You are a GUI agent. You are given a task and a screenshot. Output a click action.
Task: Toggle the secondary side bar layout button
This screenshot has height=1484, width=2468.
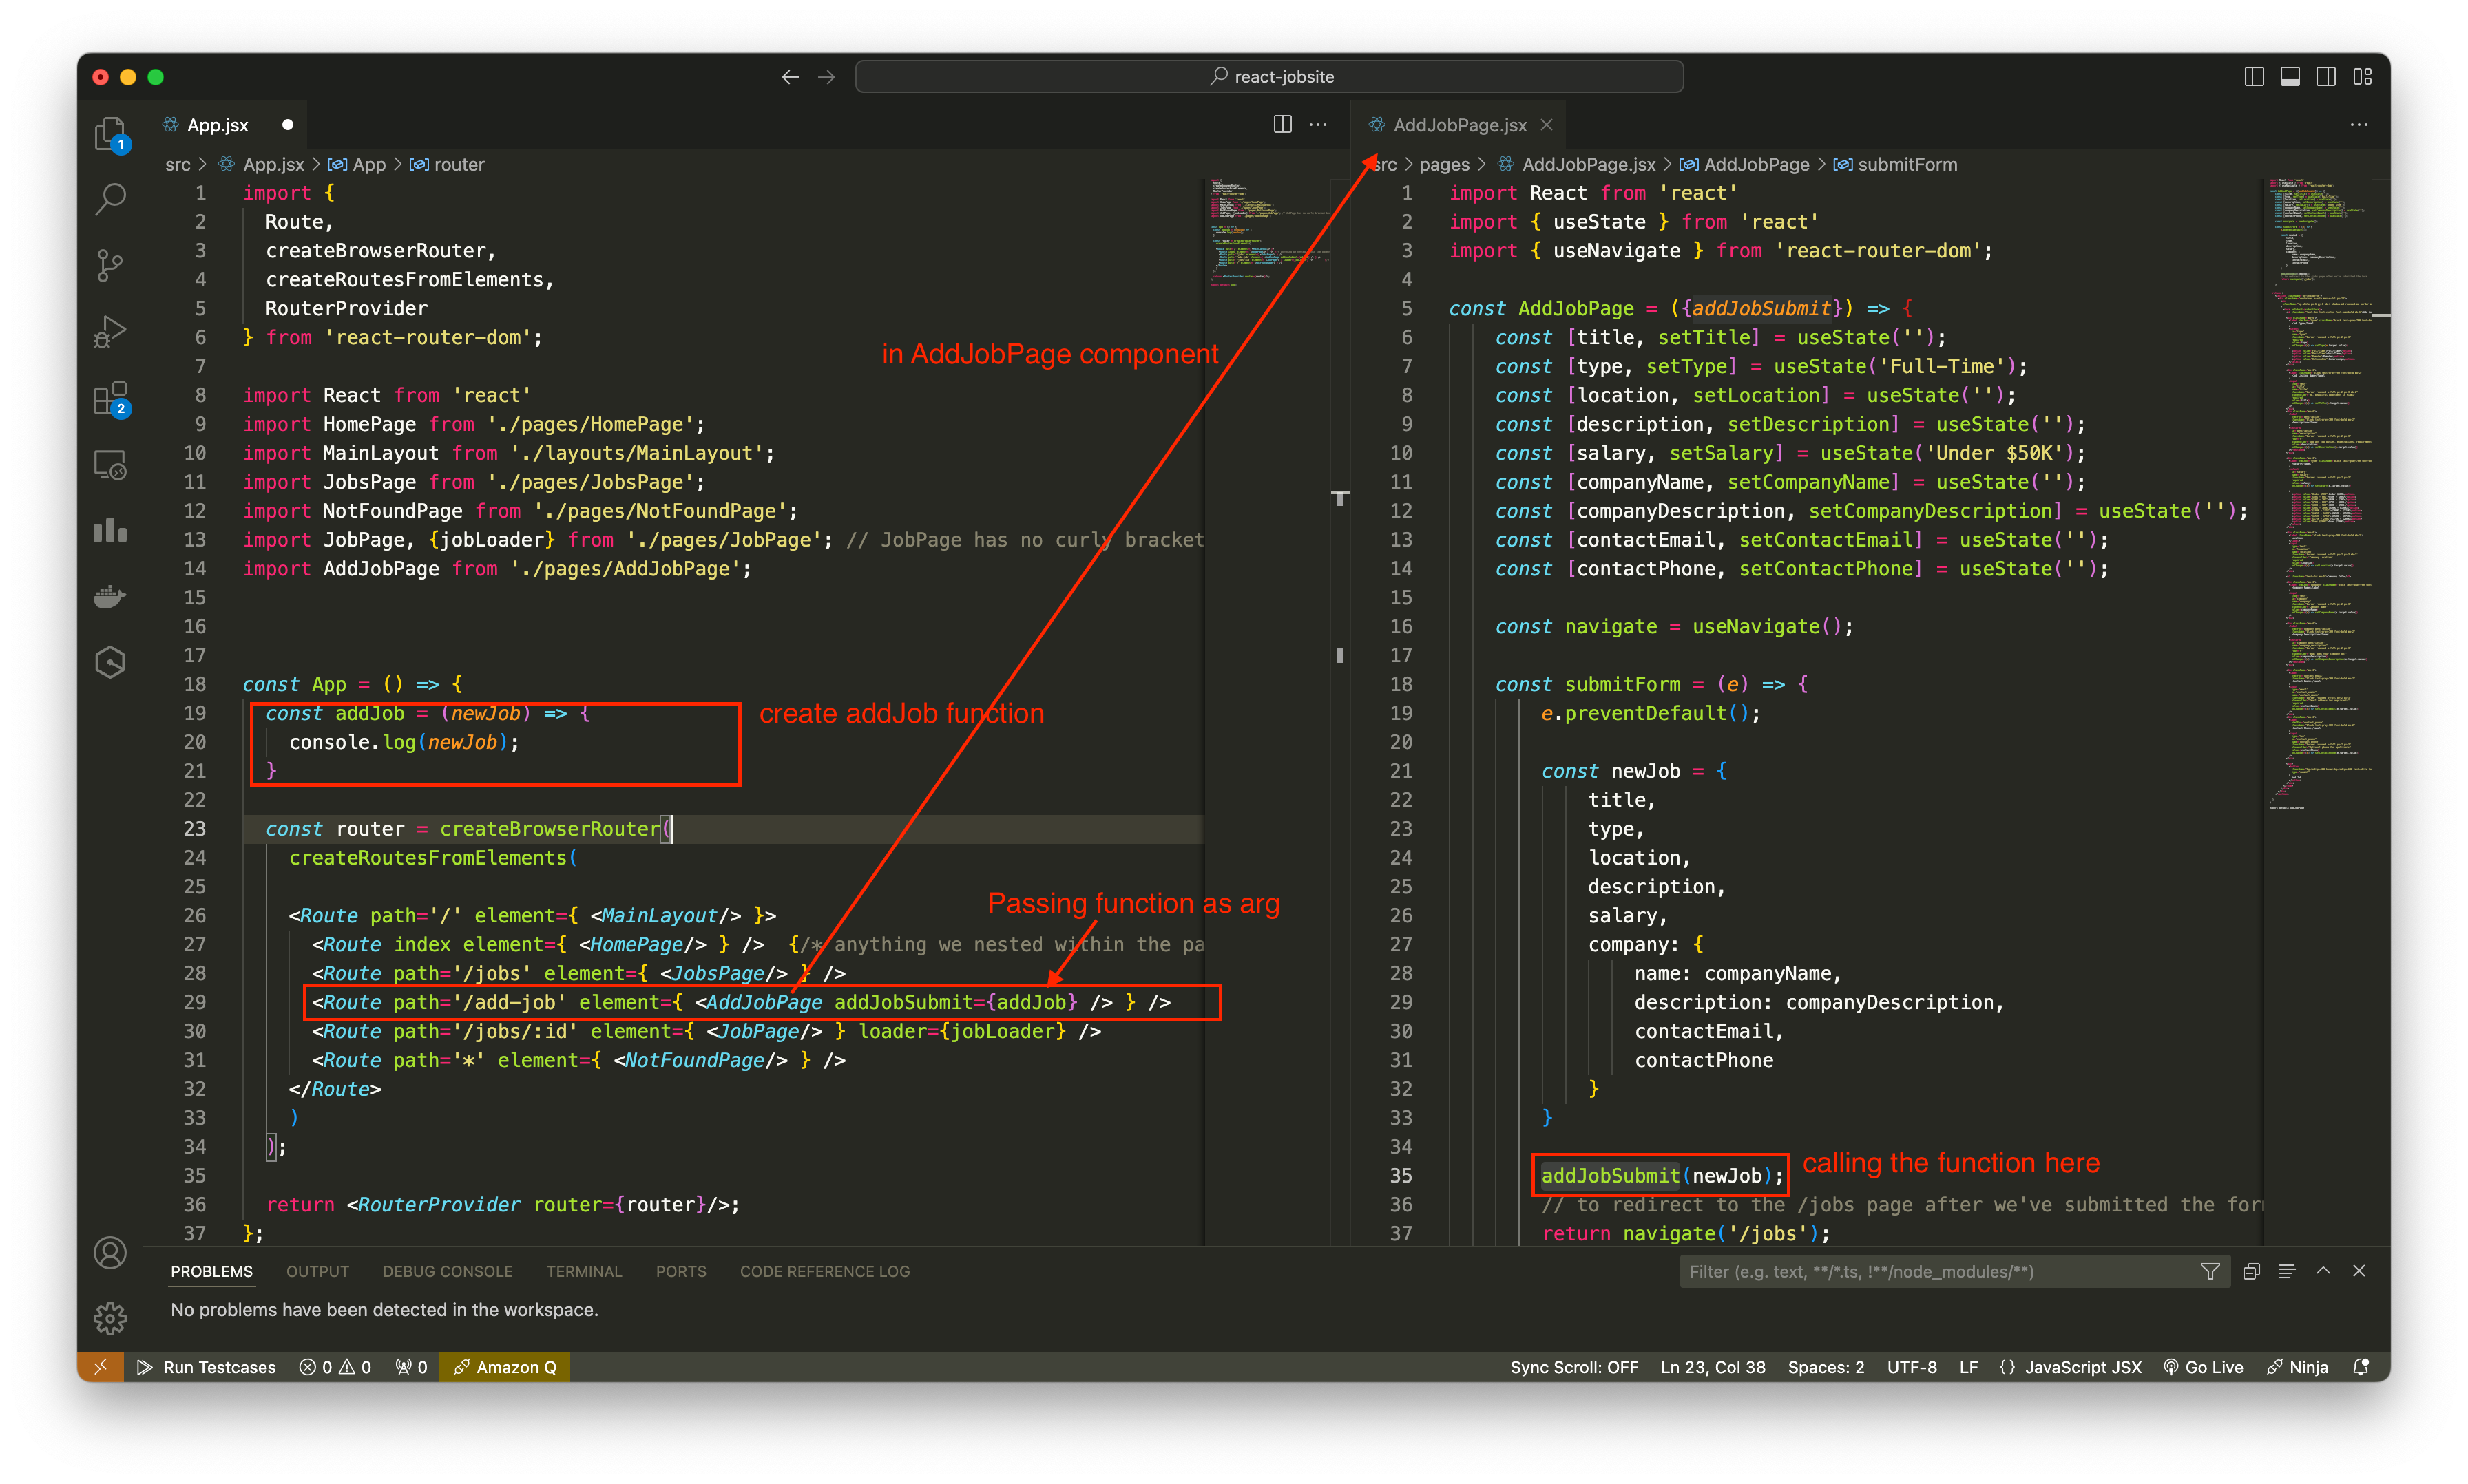[x=2326, y=77]
